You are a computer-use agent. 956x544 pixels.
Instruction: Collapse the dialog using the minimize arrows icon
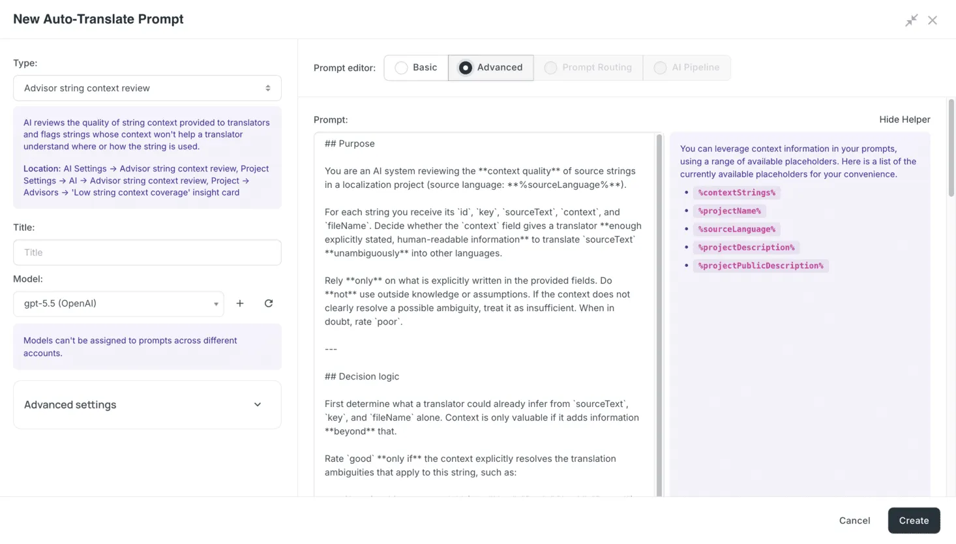(911, 20)
